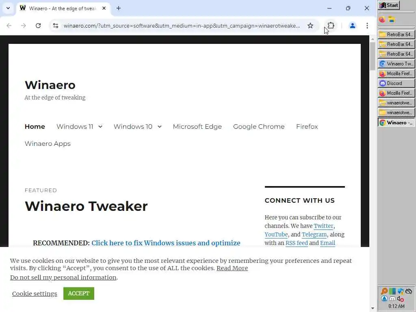Open the Start menu button
This screenshot has width=416, height=312.
pyautogui.click(x=389, y=5)
